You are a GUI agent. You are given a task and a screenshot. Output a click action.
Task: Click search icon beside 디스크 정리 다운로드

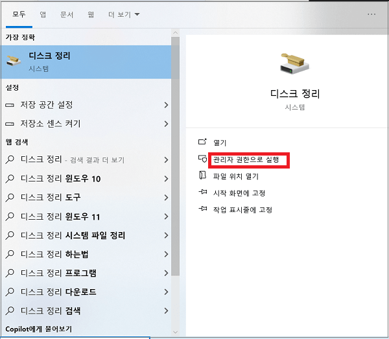[x=10, y=292]
